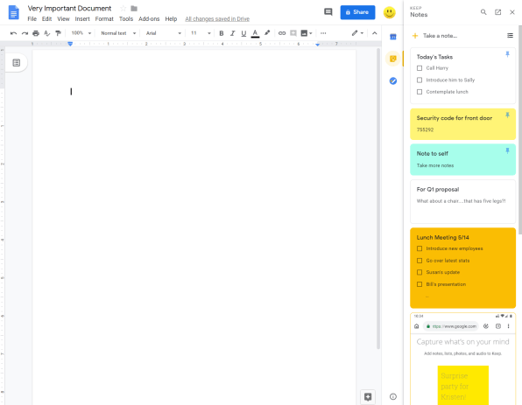The height and width of the screenshot is (405, 522).
Task: Hide the menus with the up chevron
Action: coord(375,33)
